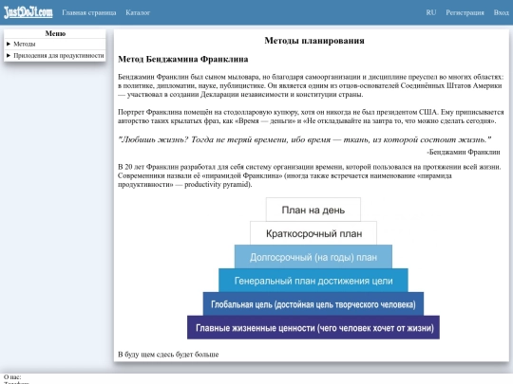Click the Краткосрочный план pyramid block

313,233
